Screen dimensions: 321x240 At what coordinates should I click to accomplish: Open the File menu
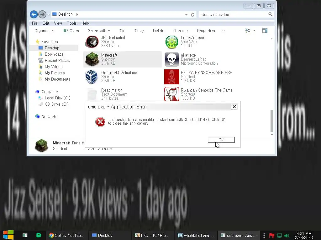coord(34,23)
